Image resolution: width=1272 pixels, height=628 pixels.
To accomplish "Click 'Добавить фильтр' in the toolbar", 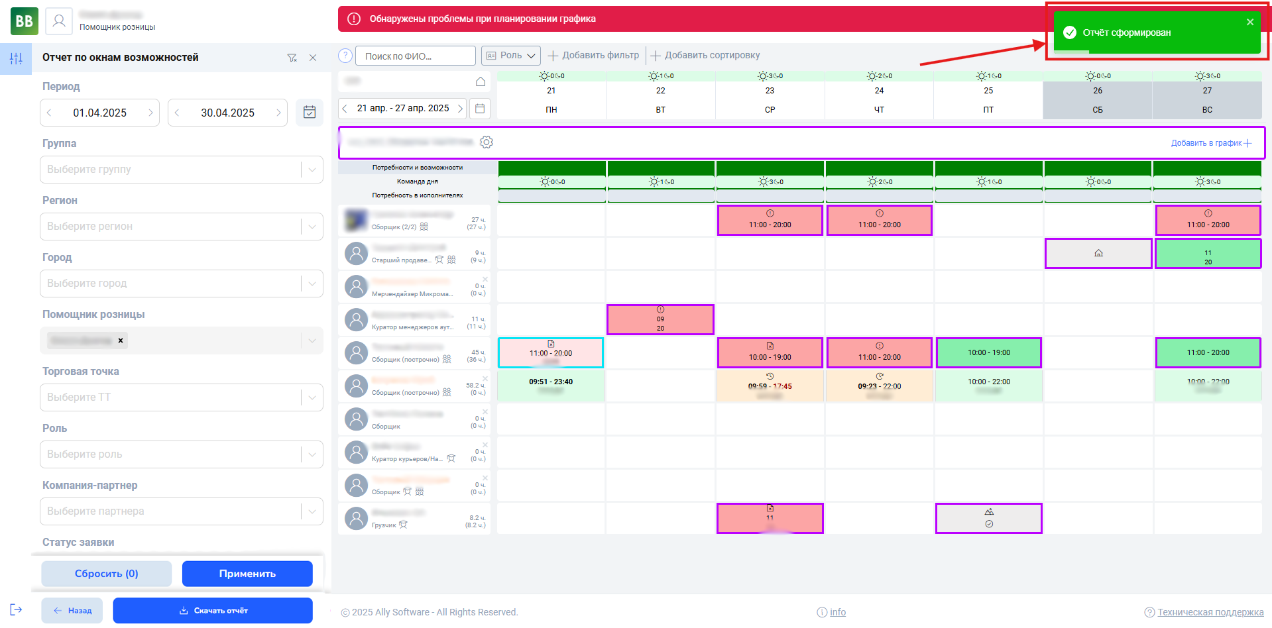I will click(x=593, y=56).
